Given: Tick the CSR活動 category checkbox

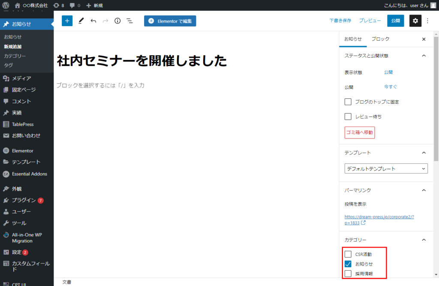Looking at the screenshot, I should pyautogui.click(x=348, y=254).
